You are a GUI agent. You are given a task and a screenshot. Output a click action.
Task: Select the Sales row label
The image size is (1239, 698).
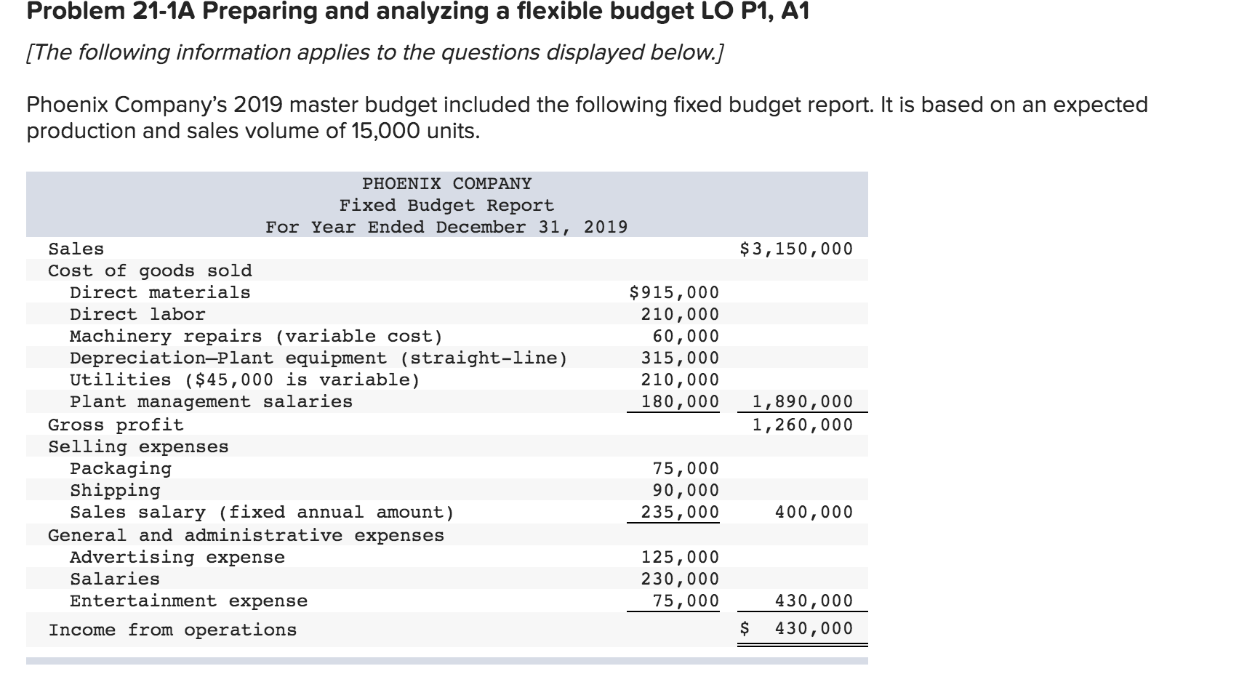76,249
